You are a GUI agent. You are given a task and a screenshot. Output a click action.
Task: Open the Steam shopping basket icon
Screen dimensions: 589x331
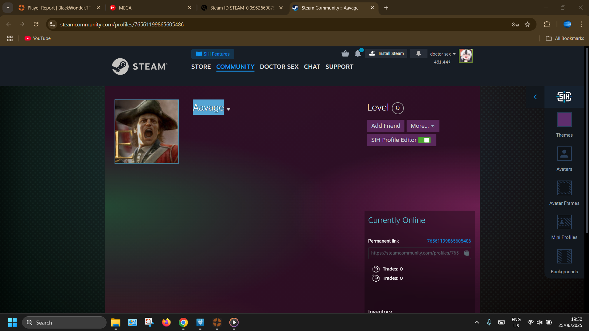tap(345, 54)
